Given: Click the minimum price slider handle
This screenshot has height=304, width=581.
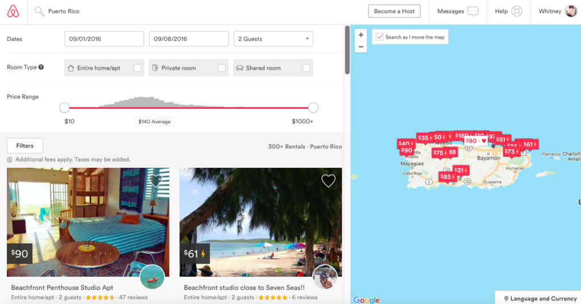Looking at the screenshot, I should coord(65,108).
